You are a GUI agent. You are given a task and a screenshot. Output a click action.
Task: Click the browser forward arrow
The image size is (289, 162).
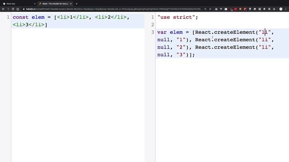pyautogui.click(x=8, y=9)
